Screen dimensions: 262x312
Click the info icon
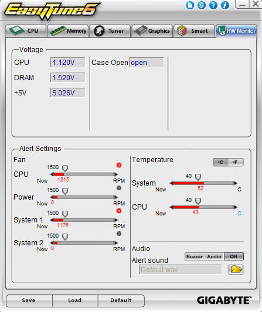(225, 5)
